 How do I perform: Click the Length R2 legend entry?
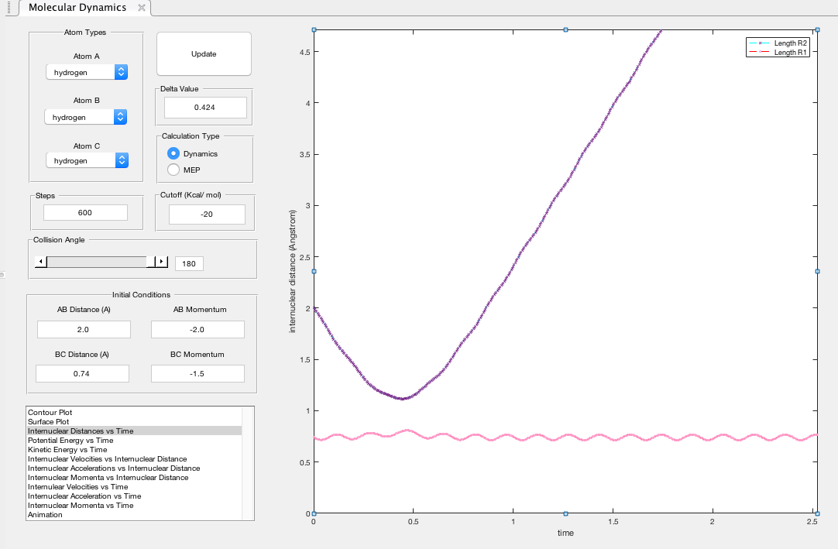pos(778,43)
